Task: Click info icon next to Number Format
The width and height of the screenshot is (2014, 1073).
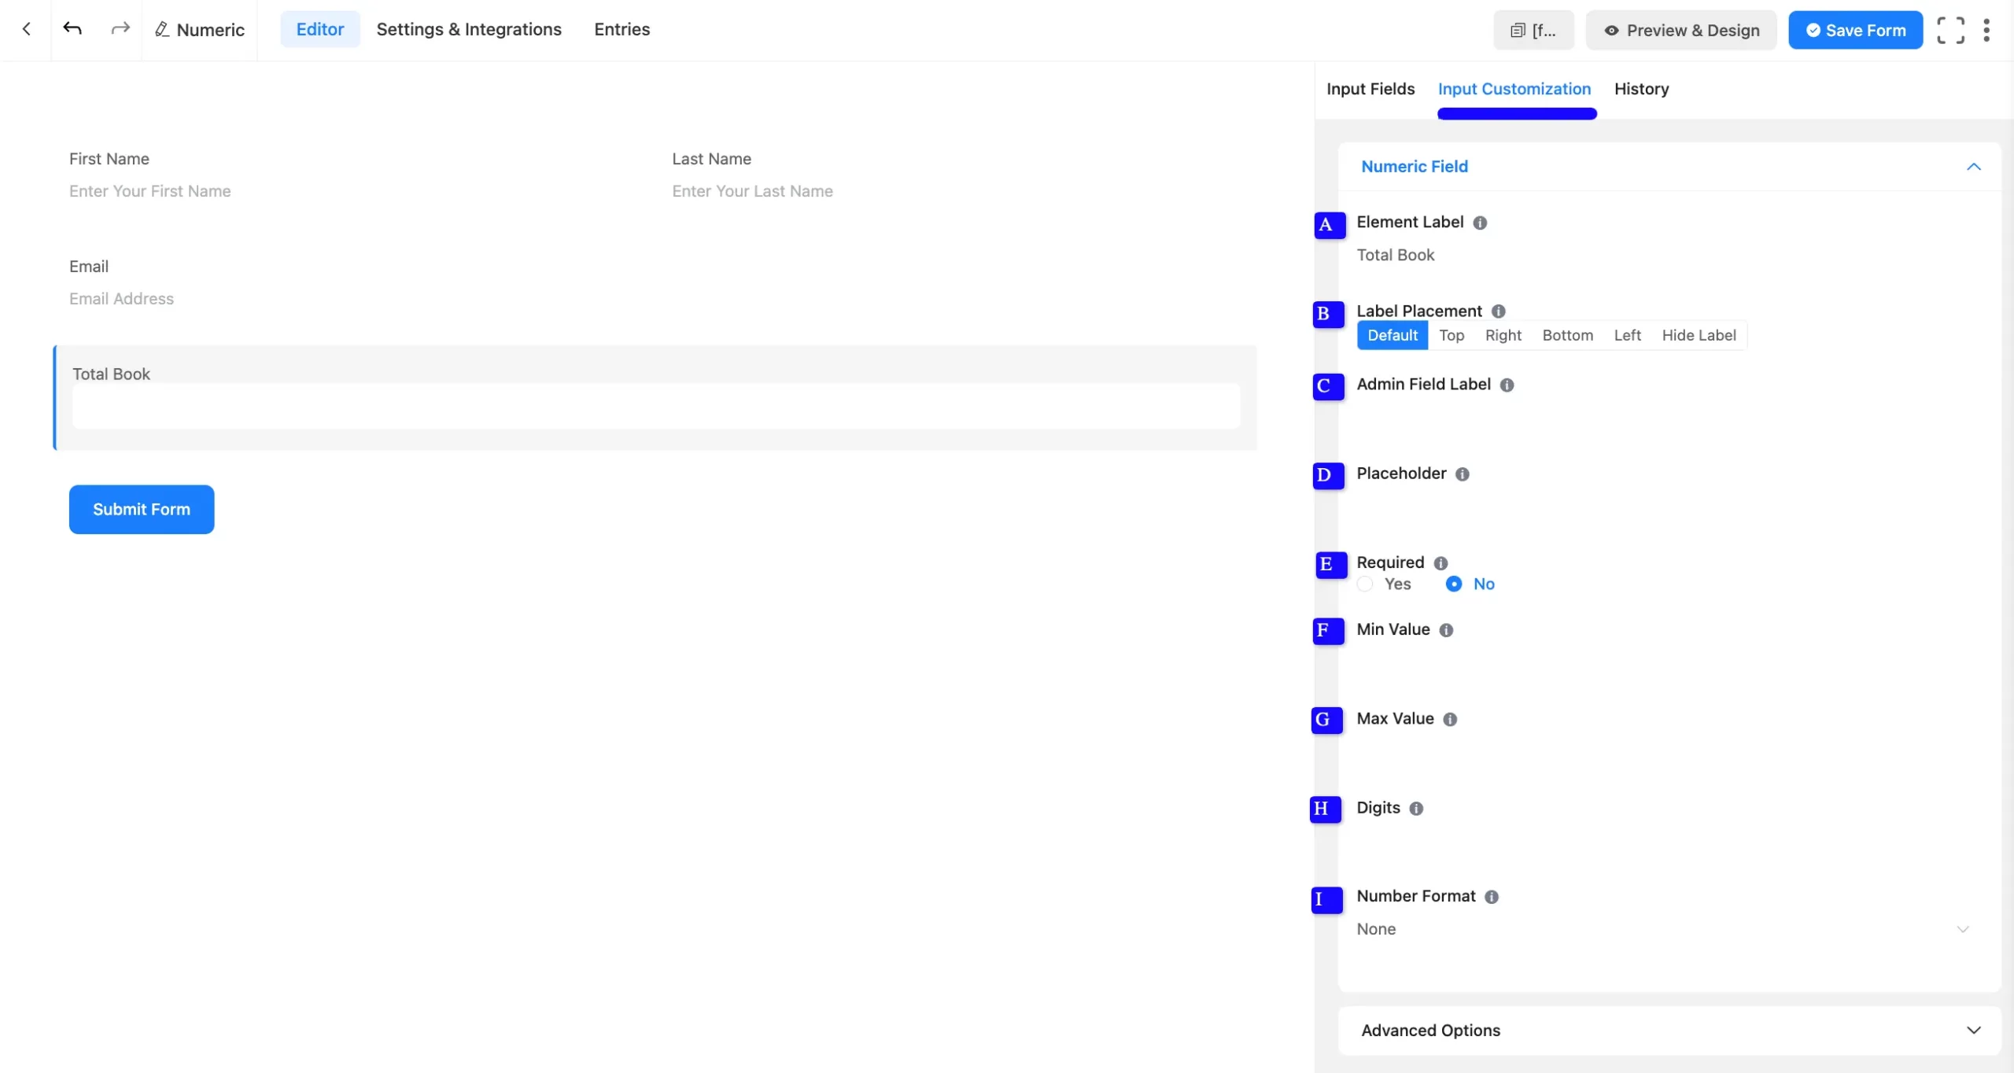Action: tap(1492, 897)
